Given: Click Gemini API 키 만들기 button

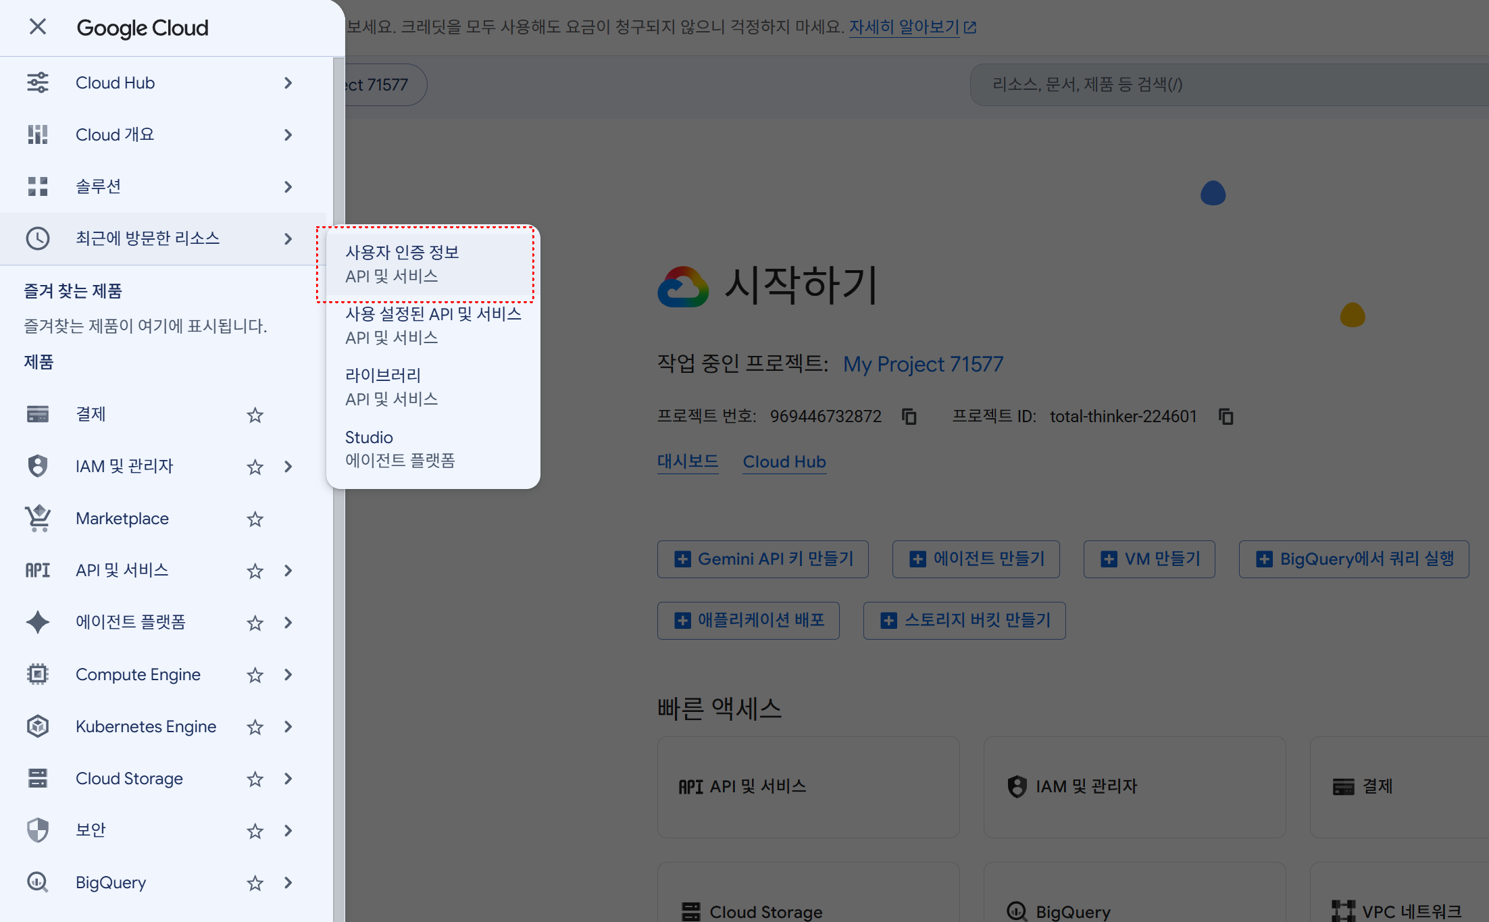Looking at the screenshot, I should pyautogui.click(x=763, y=559).
